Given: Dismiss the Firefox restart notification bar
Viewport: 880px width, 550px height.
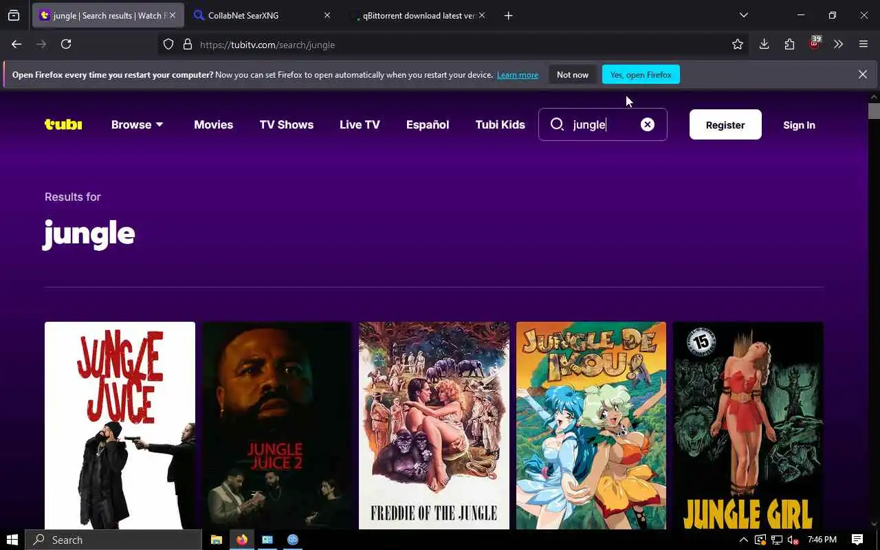Looking at the screenshot, I should [x=862, y=74].
